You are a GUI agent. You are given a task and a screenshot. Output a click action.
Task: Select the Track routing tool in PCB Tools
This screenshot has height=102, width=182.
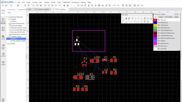click(x=123, y=18)
